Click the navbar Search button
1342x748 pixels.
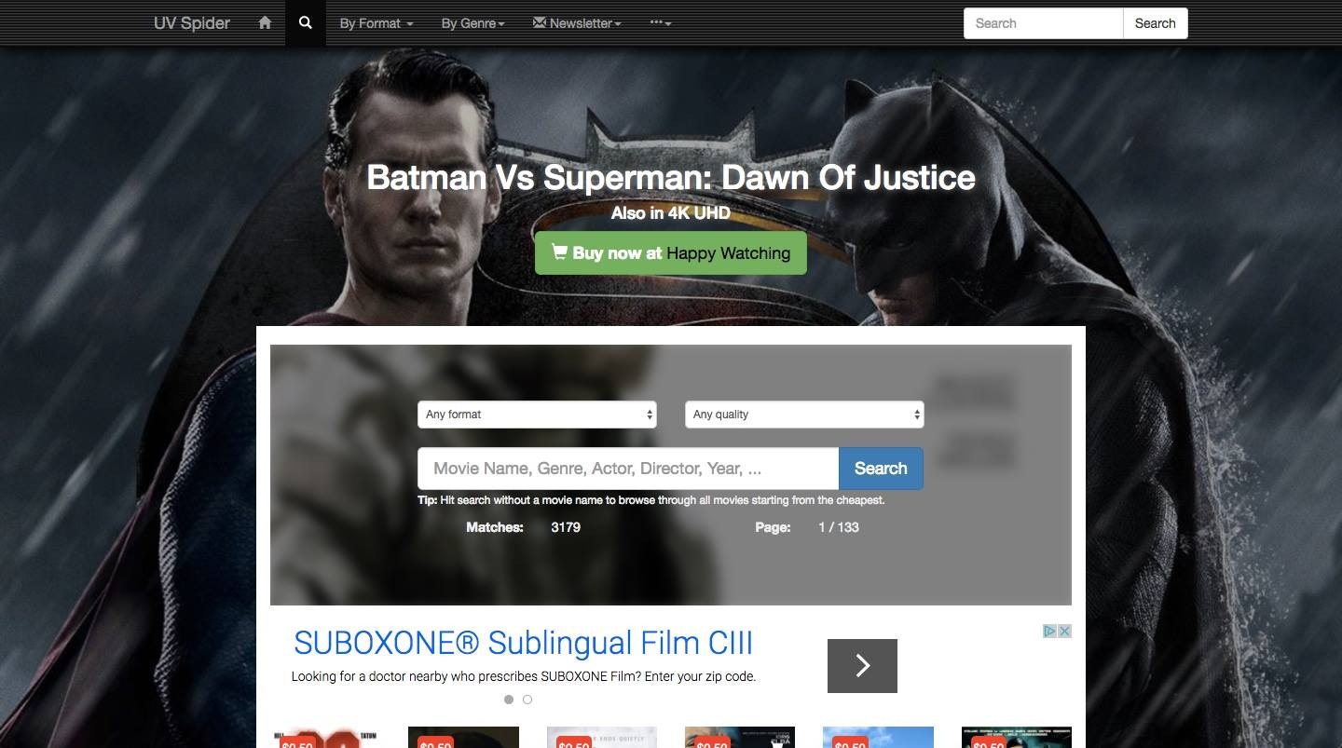tap(1155, 23)
